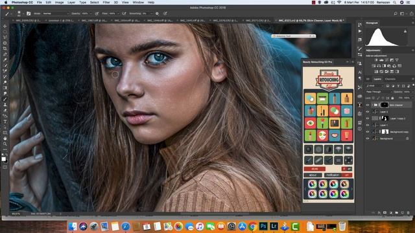Open the Flow dropdown in options bar
The height and width of the screenshot is (233, 415).
117,14
